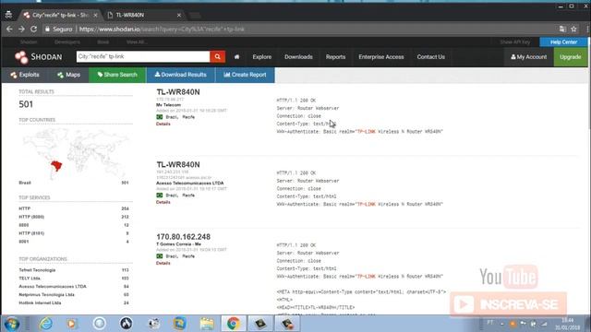This screenshot has height=332, width=591.
Task: Open Windows Media Player taskbar icon
Action: tap(72, 324)
